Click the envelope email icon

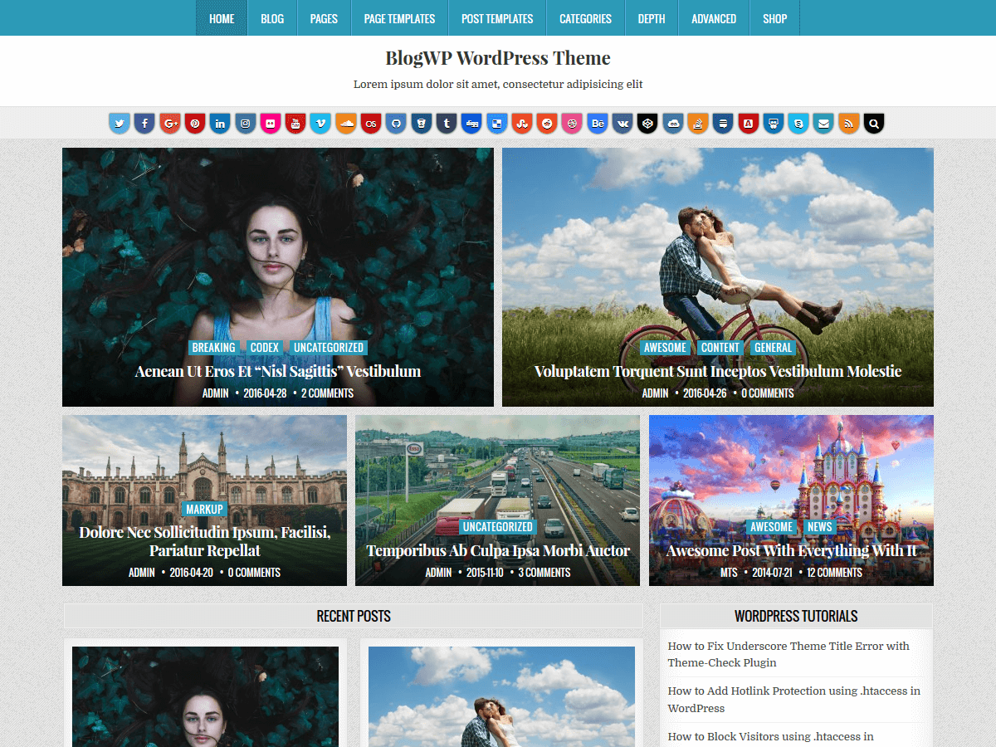[x=823, y=124]
